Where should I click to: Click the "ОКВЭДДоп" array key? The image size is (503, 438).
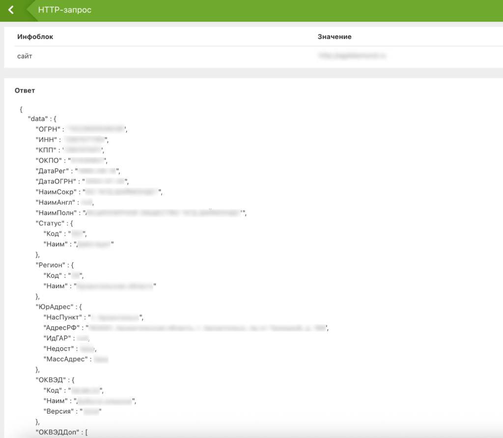pos(57,432)
